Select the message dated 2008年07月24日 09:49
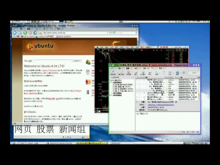Viewport: 220px width, 165px height. click(168, 93)
